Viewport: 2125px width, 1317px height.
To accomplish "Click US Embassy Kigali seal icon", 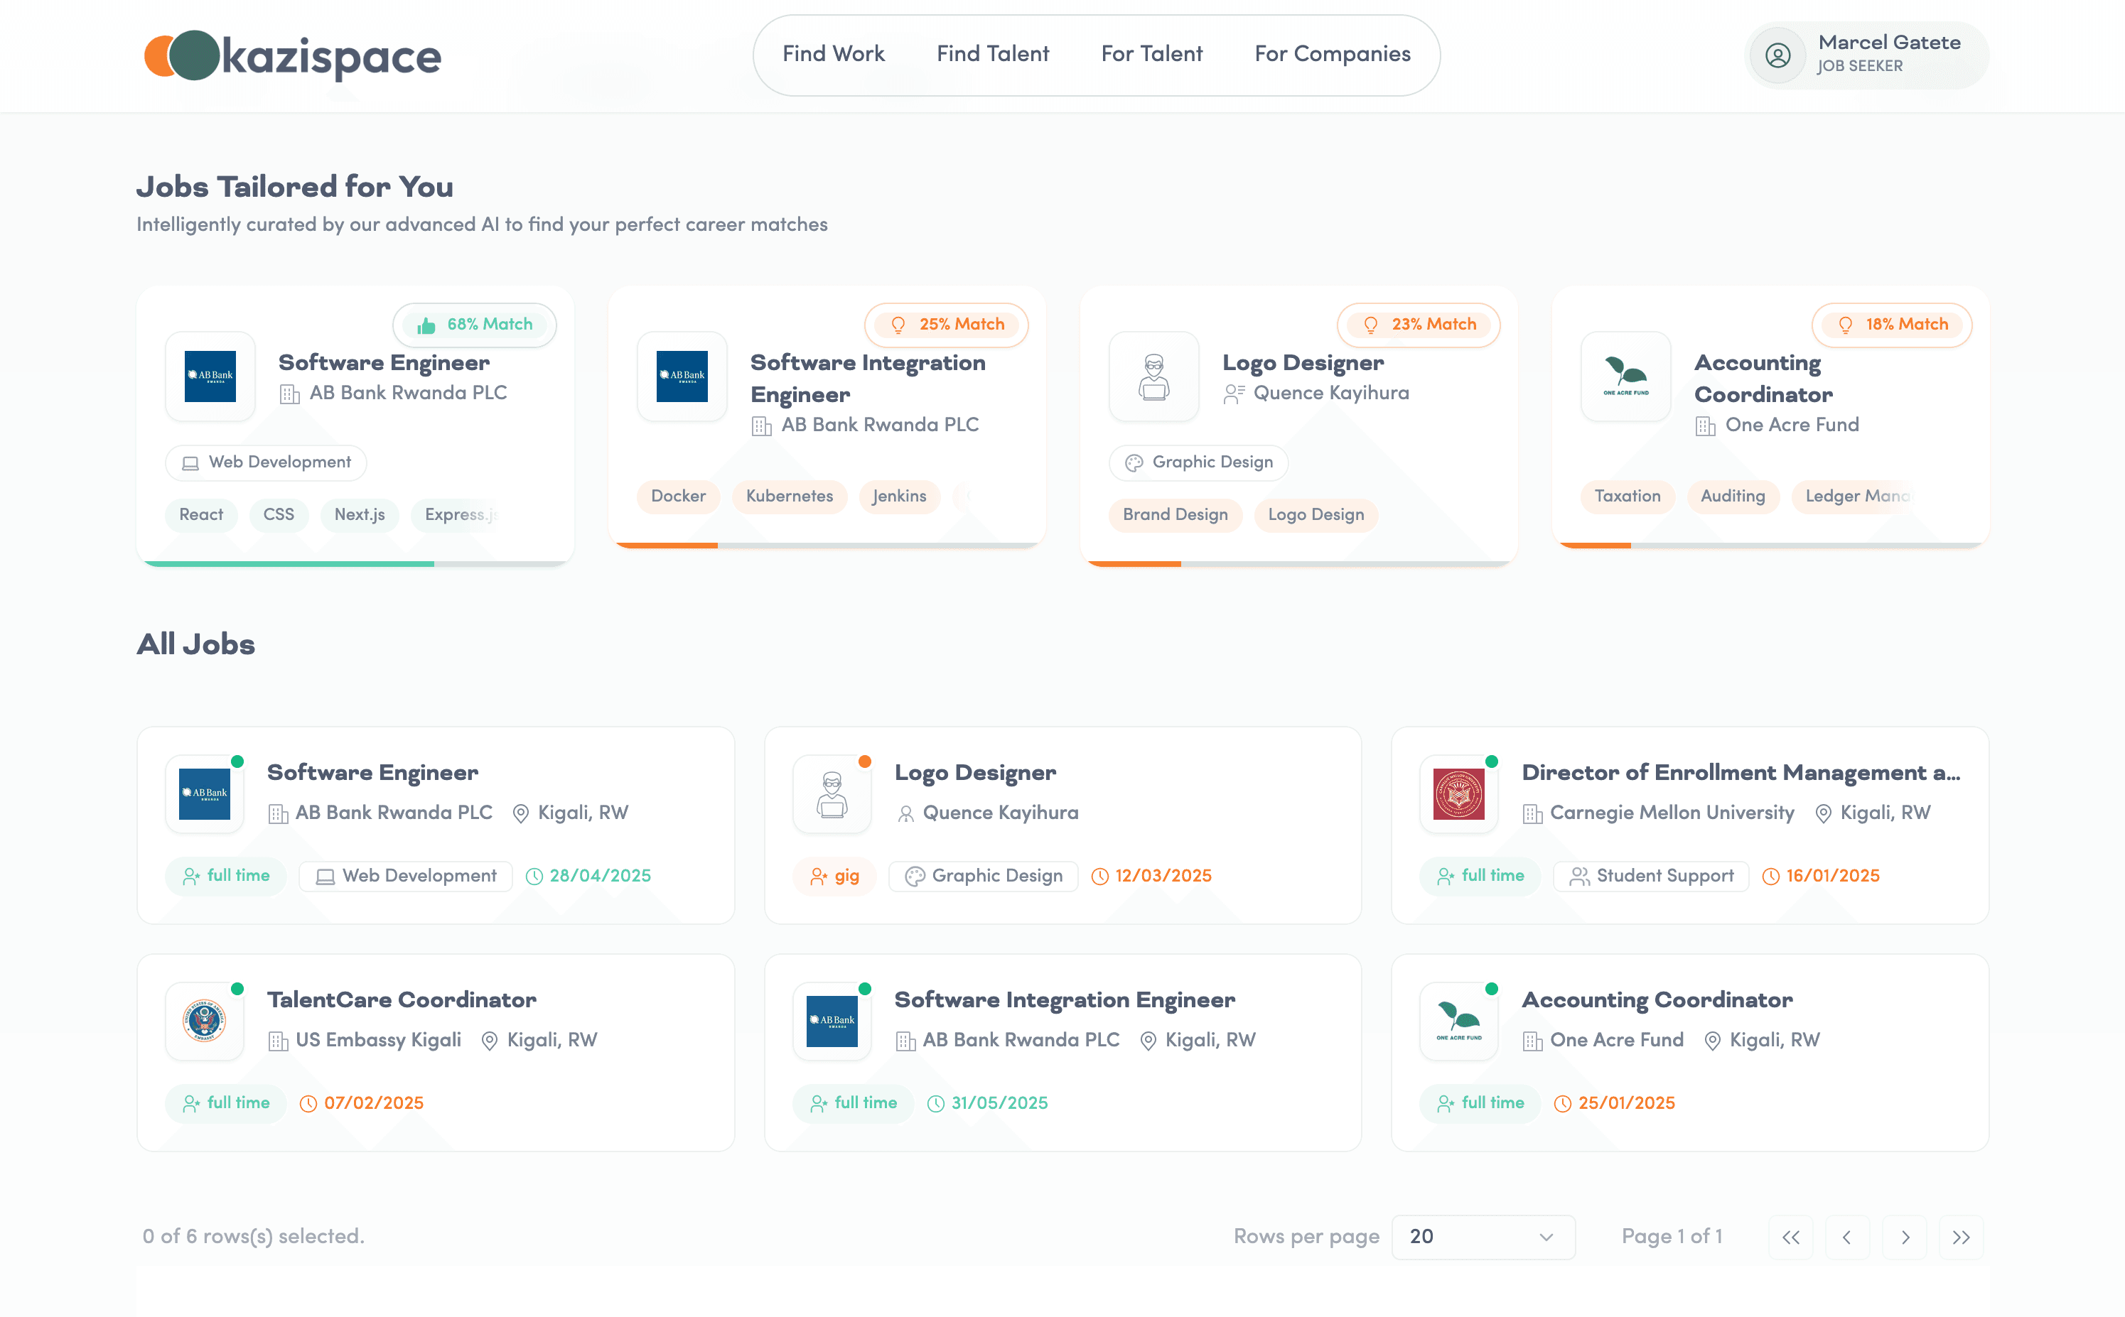I will (205, 1021).
